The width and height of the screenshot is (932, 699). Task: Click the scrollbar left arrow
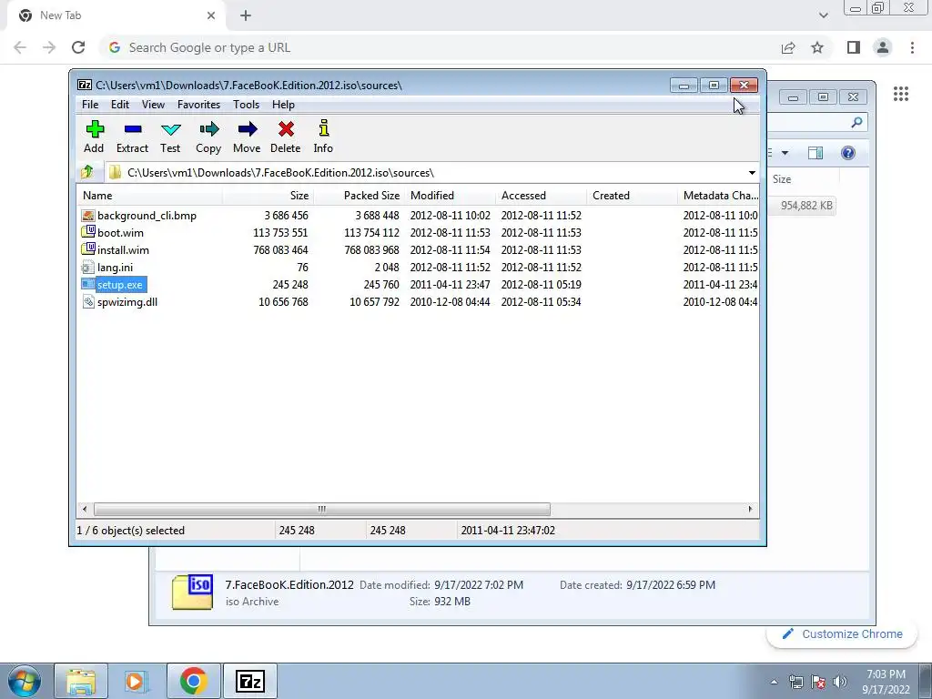pos(85,510)
